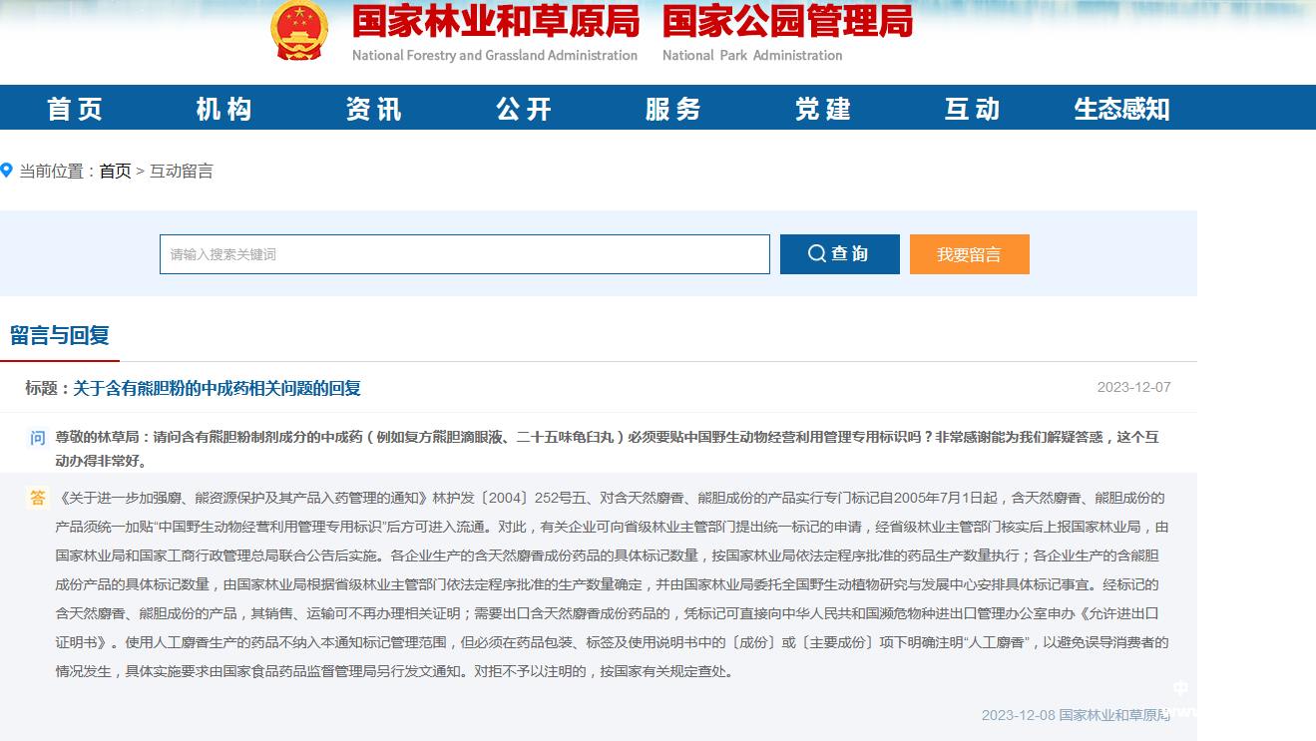This screenshot has height=741, width=1316.
Task: Select 公开 in the navigation bar
Action: pyautogui.click(x=524, y=109)
